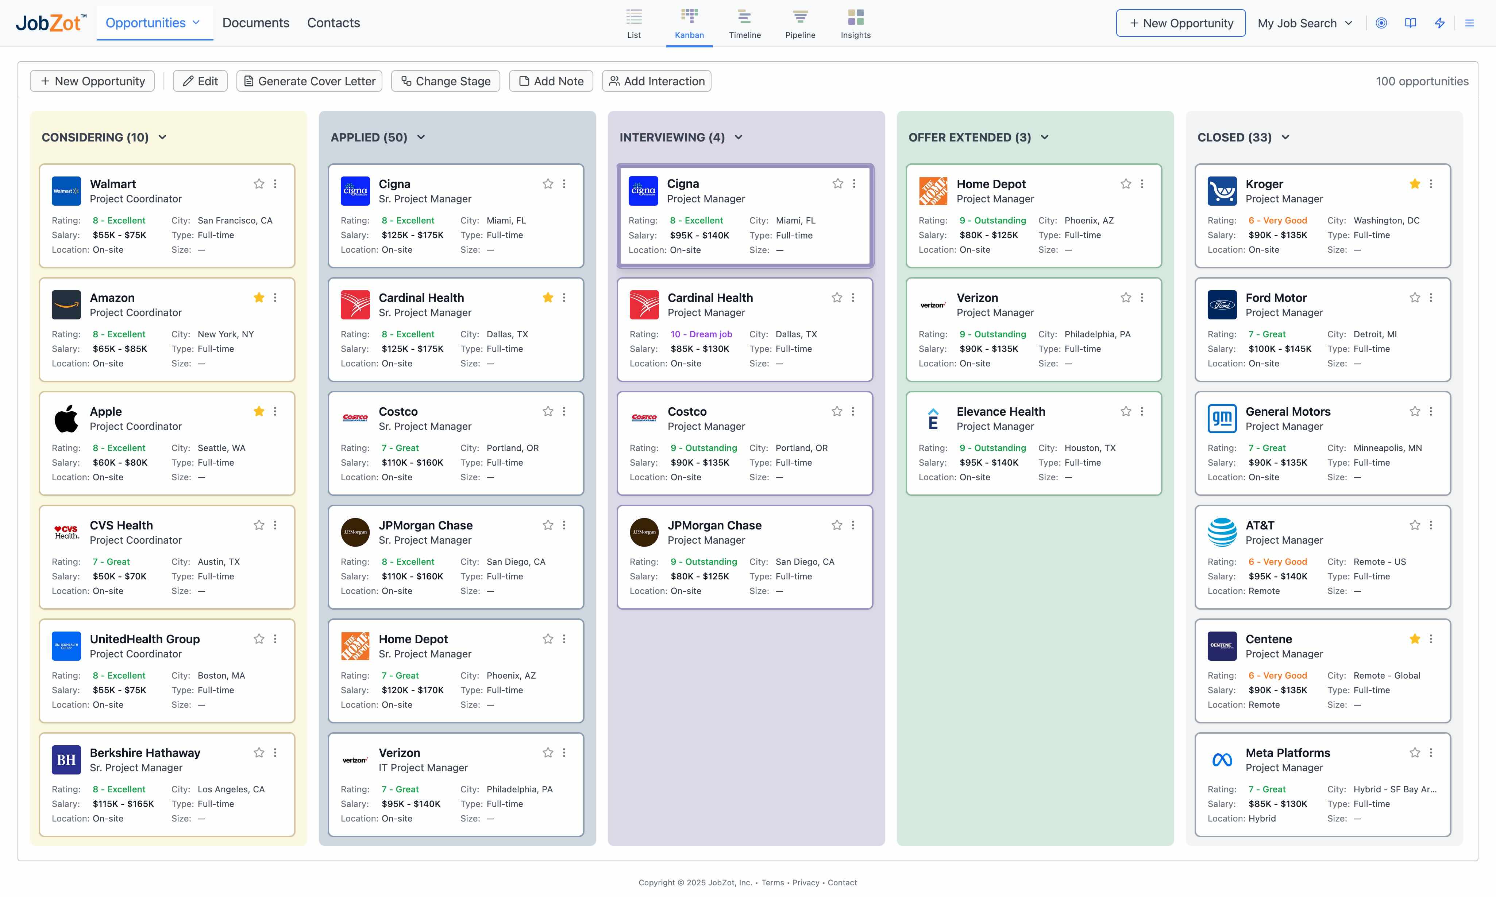
Task: Click Add Interaction button
Action: click(657, 81)
